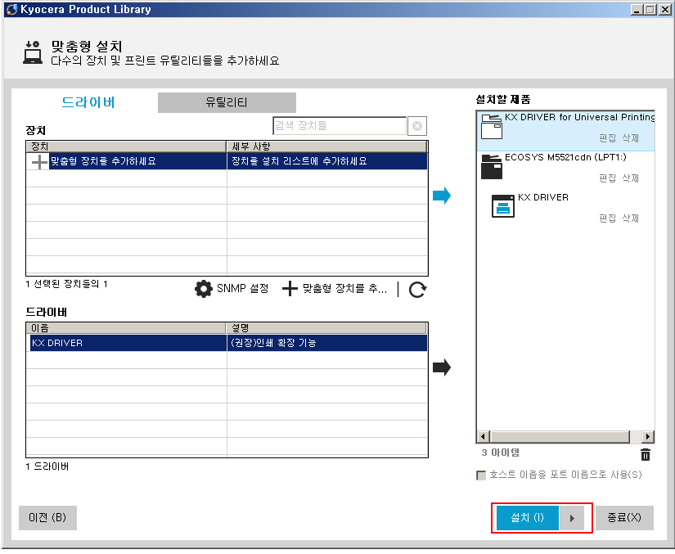Screen dimensions: 675x554
Task: Switch to the 유틸리티 tab
Action: coord(227,102)
